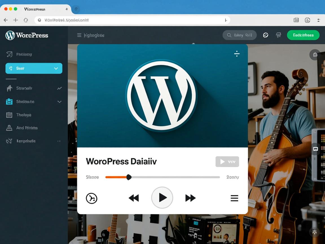
Task: Click the divide-symbol icon on player card
Action: point(237,54)
